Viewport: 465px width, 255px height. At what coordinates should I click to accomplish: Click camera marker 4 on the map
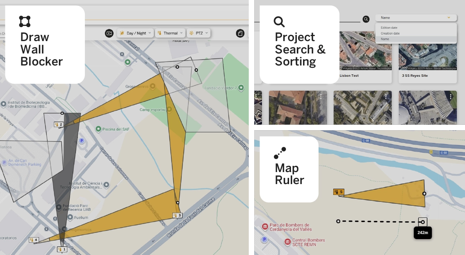(x=34, y=240)
